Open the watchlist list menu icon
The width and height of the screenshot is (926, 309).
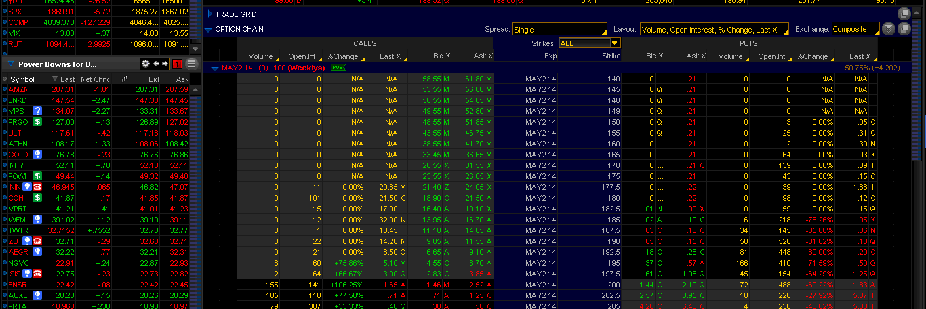click(x=192, y=64)
